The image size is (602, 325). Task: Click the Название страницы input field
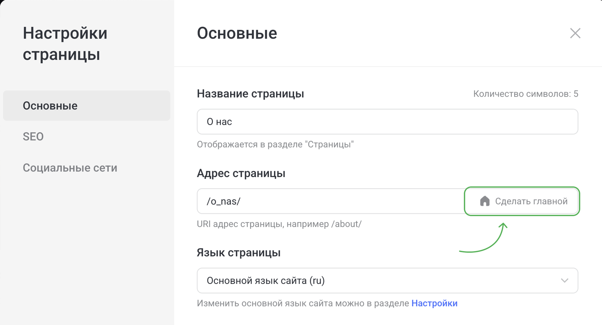pos(387,122)
